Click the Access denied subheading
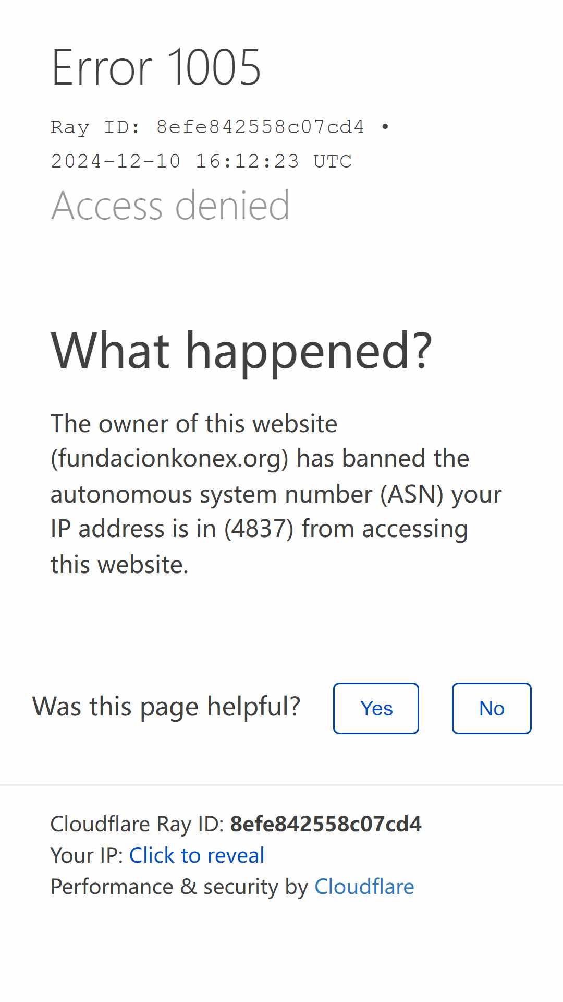This screenshot has height=1002, width=563. 170,206
